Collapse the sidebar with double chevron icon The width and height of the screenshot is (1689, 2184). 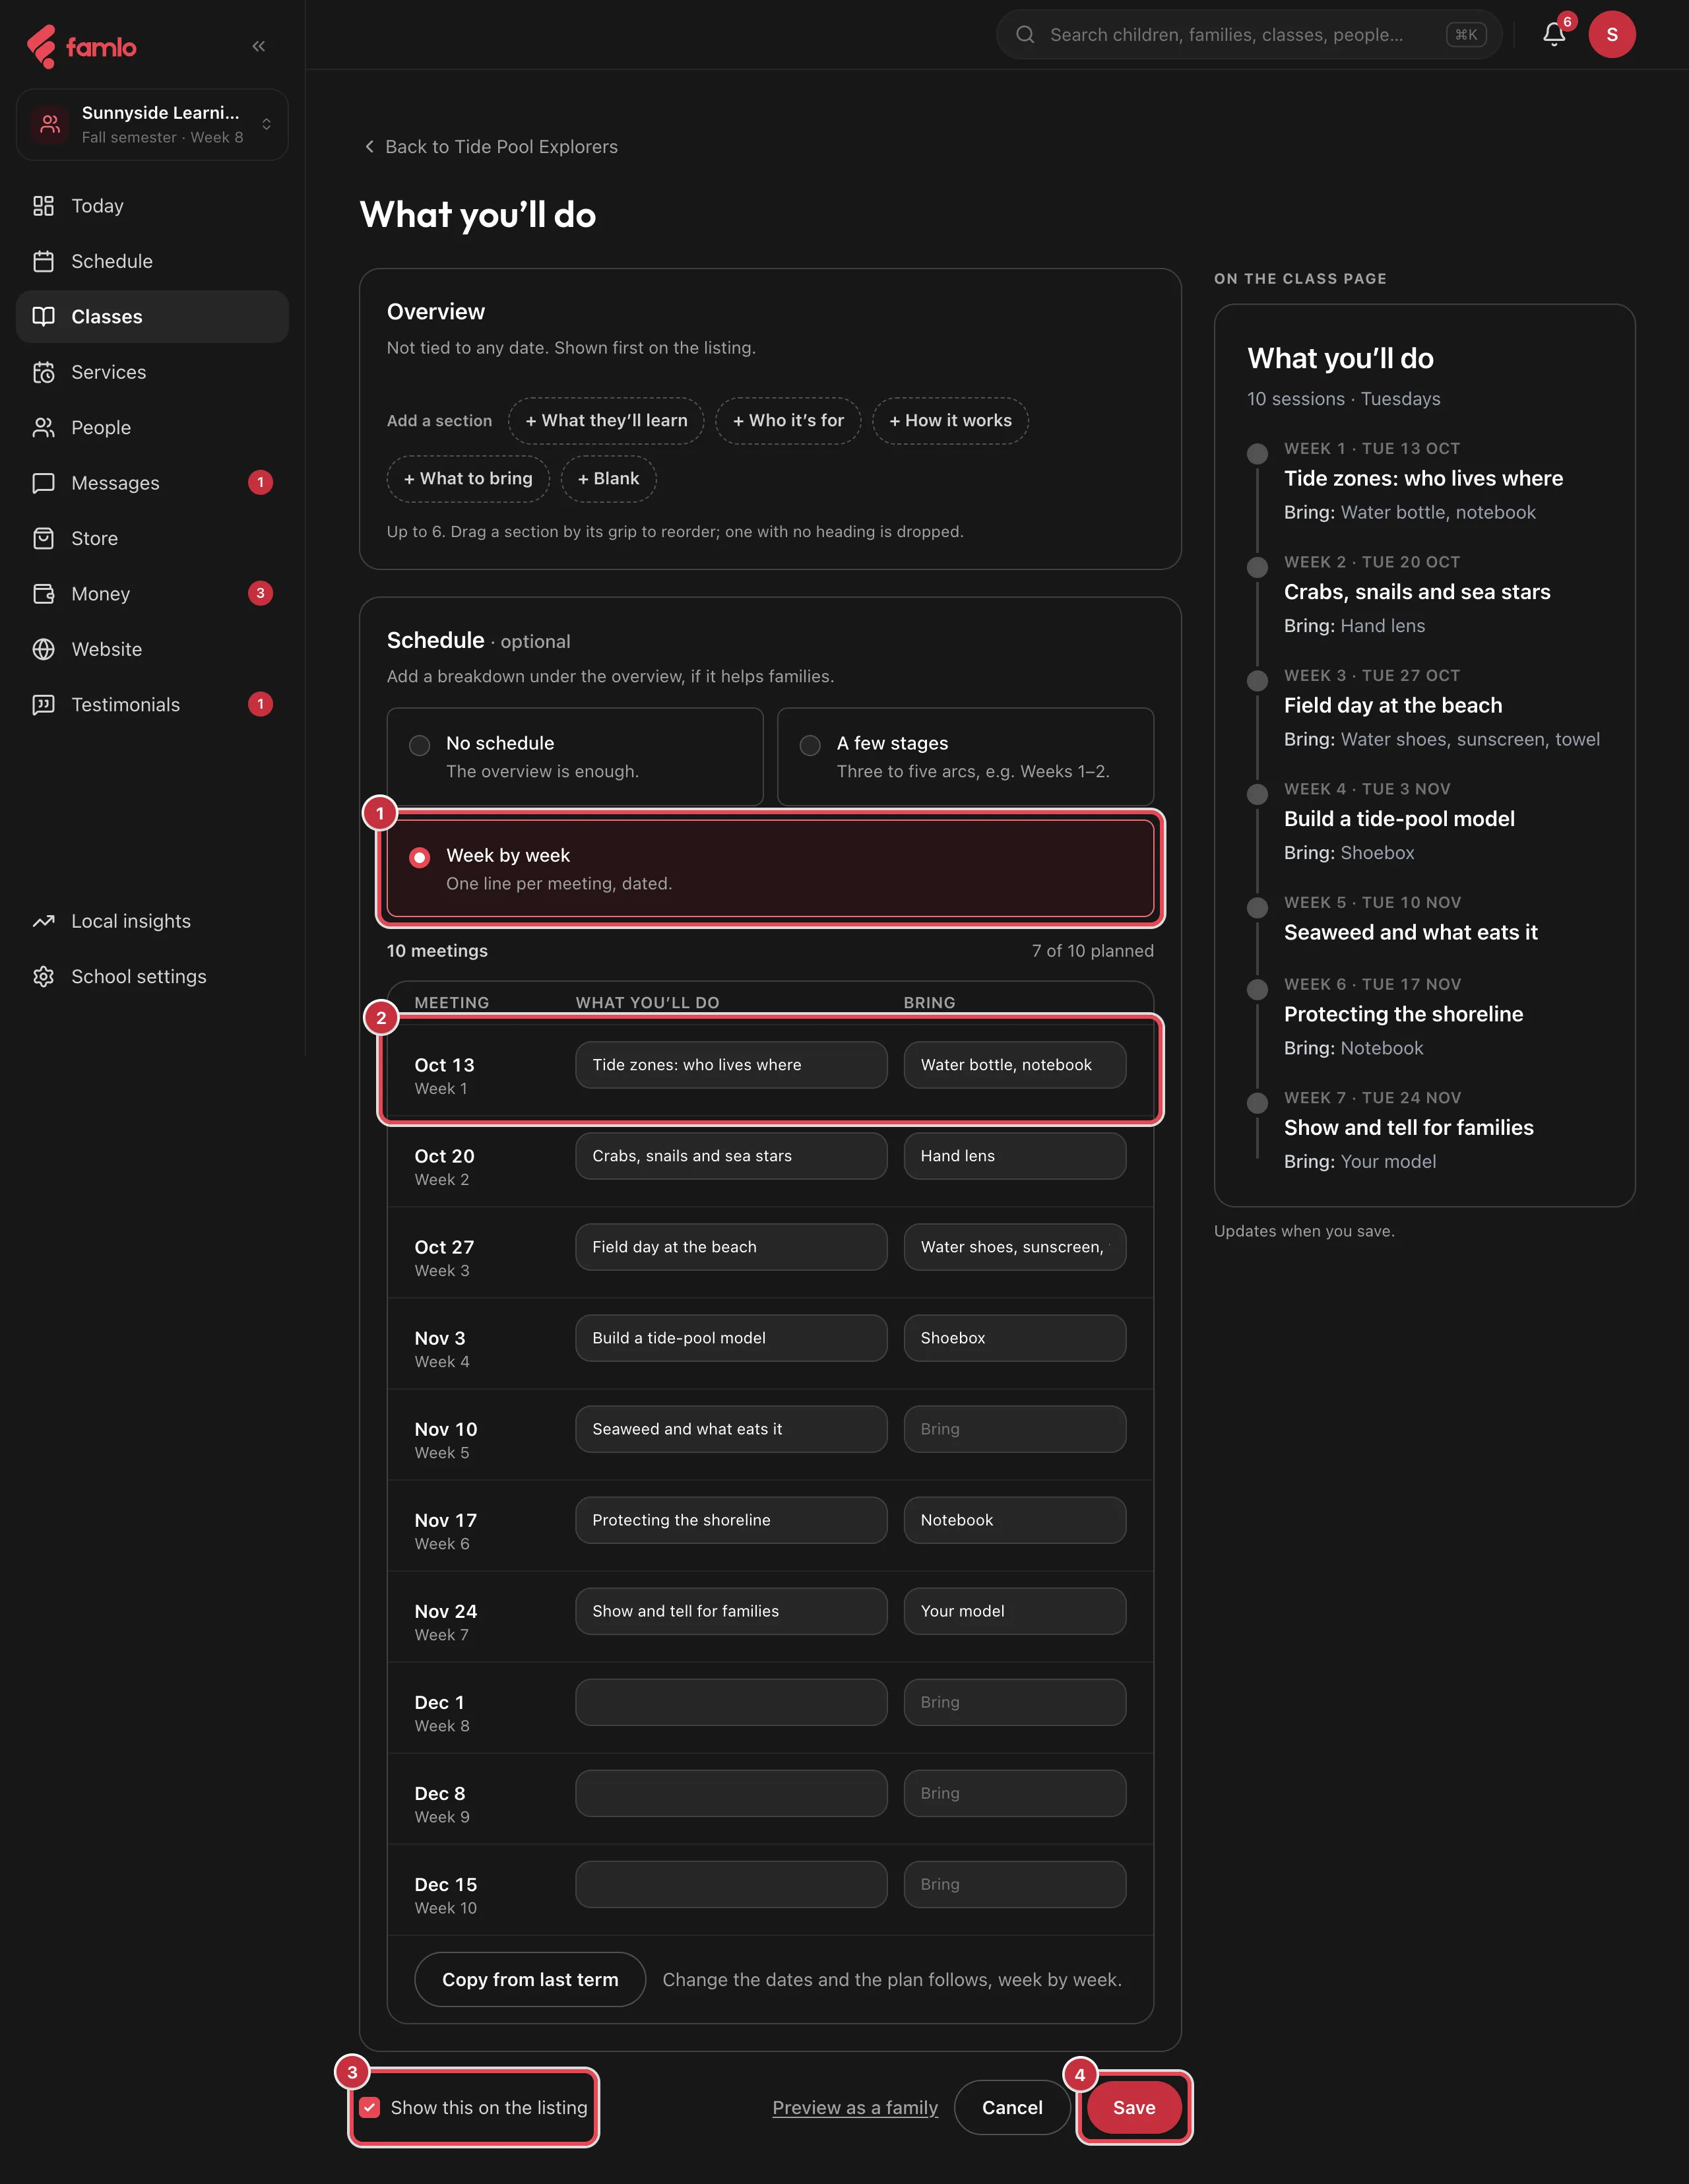click(x=259, y=46)
